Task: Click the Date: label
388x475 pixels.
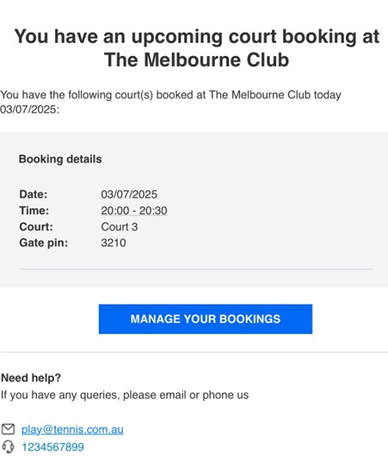Action: click(x=34, y=194)
